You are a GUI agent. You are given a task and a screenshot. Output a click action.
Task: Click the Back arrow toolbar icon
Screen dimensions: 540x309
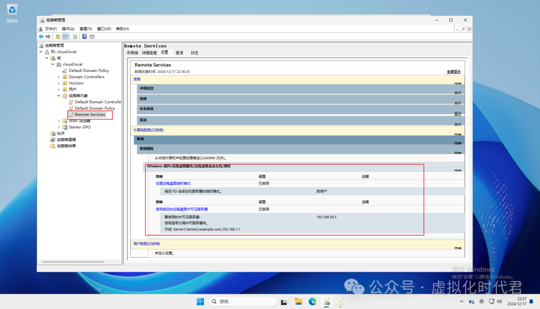click(x=41, y=36)
